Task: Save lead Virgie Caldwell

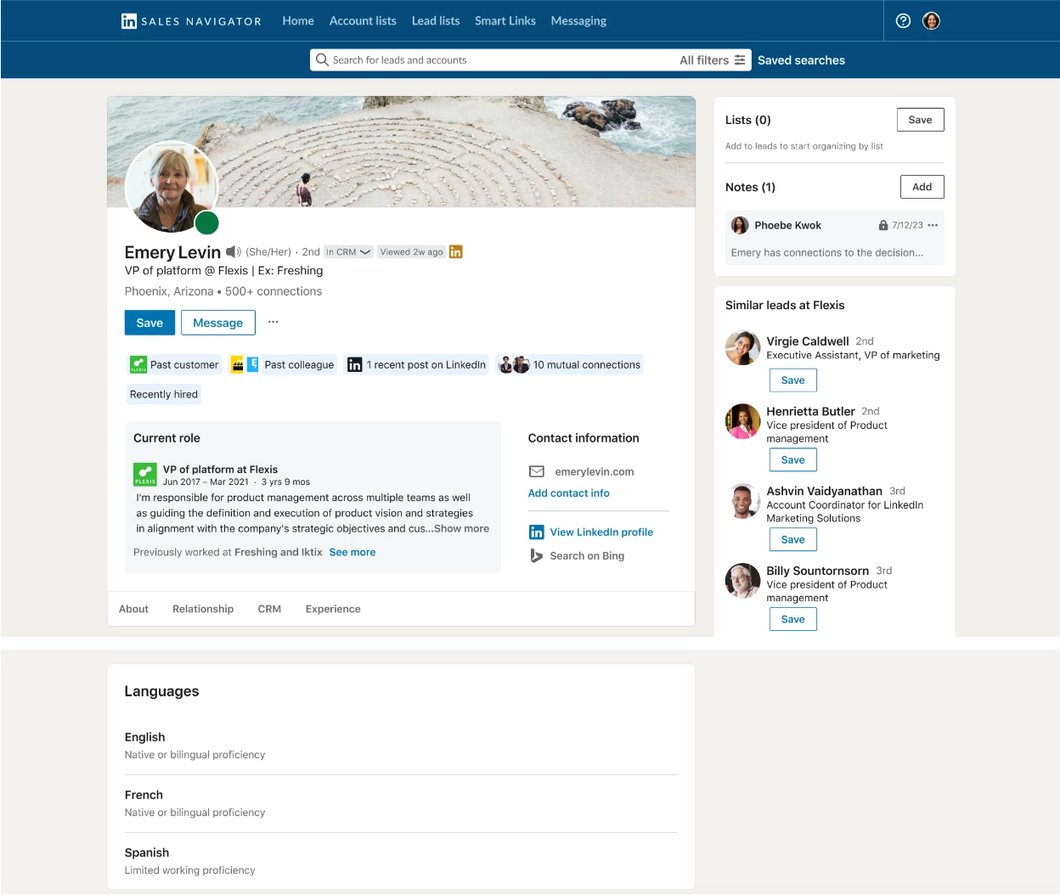Action: (792, 380)
